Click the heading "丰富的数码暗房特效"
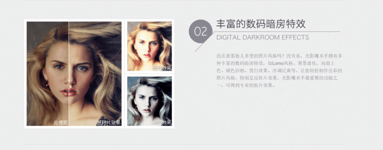The image size is (383, 150). [261, 24]
